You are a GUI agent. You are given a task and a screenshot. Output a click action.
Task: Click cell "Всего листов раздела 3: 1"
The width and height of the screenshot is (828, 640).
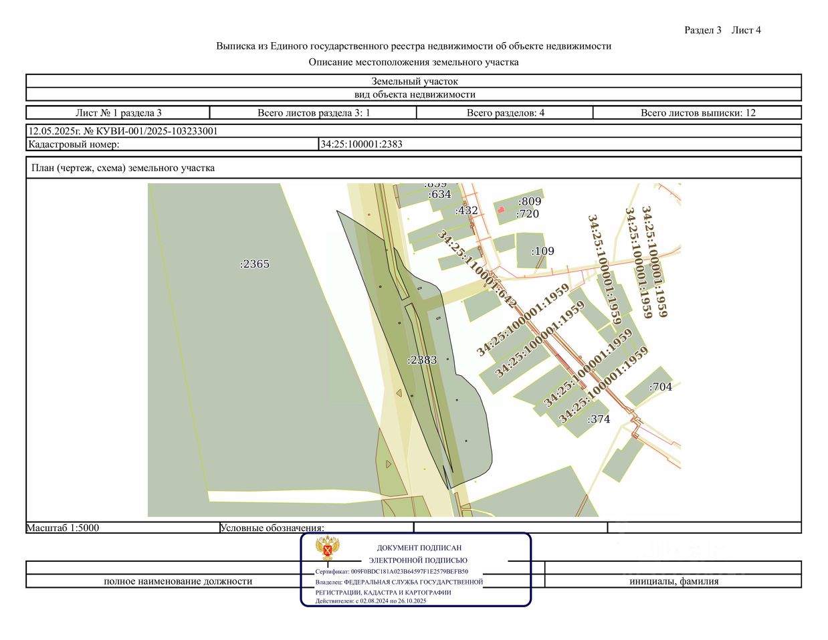coord(314,113)
